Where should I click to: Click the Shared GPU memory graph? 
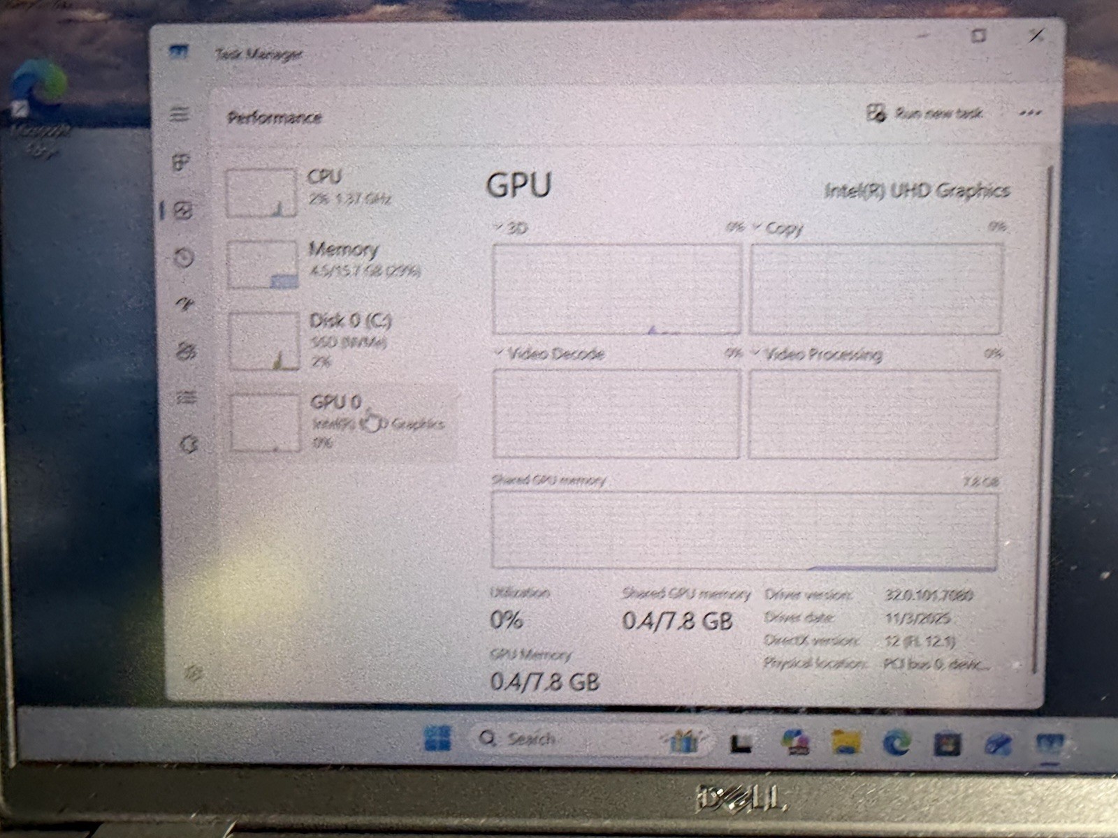pyautogui.click(x=745, y=531)
